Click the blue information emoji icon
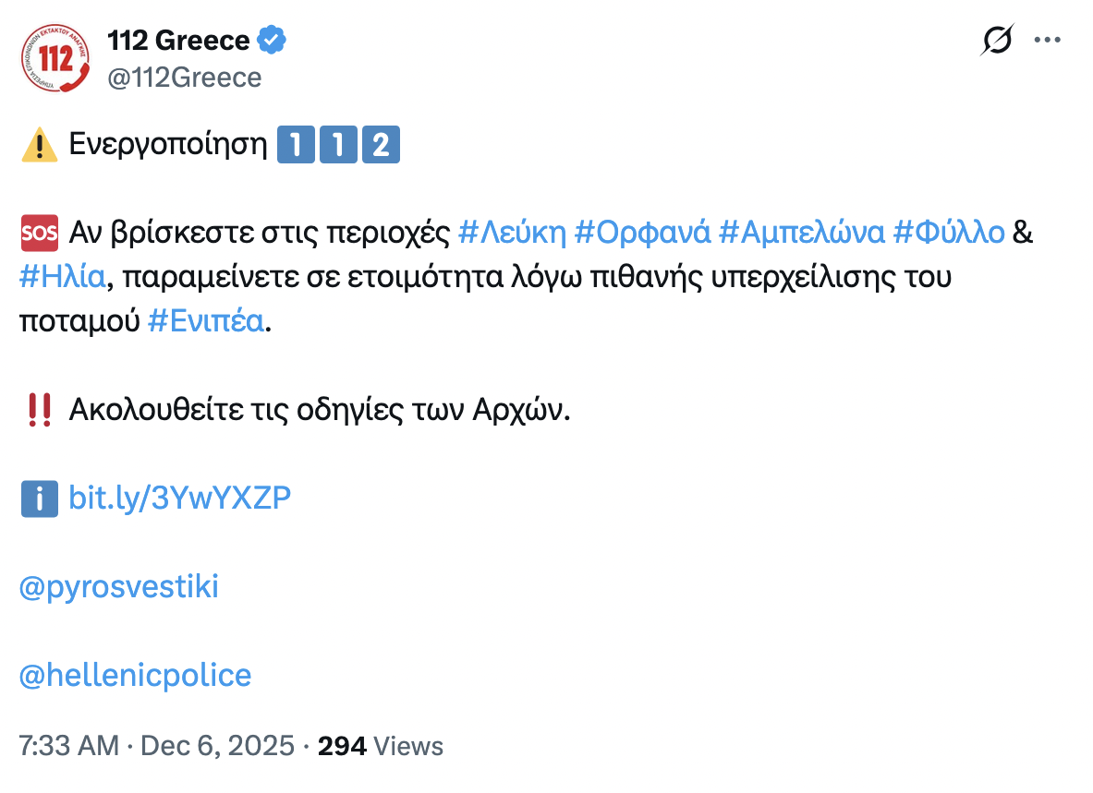The height and width of the screenshot is (793, 1093). (x=39, y=499)
